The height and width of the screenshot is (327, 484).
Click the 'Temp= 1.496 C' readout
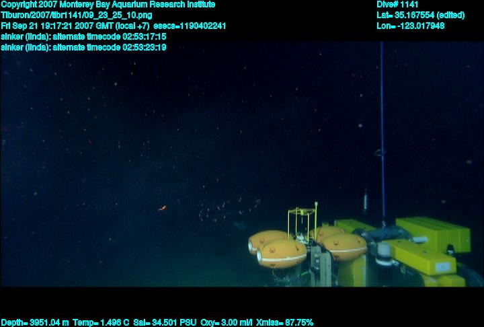click(x=101, y=323)
